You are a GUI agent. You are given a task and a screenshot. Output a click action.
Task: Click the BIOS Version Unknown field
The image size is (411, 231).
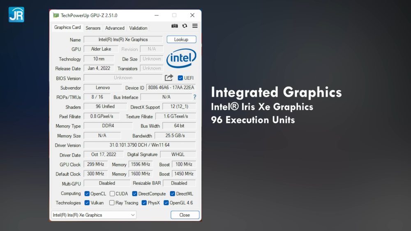[x=123, y=78]
